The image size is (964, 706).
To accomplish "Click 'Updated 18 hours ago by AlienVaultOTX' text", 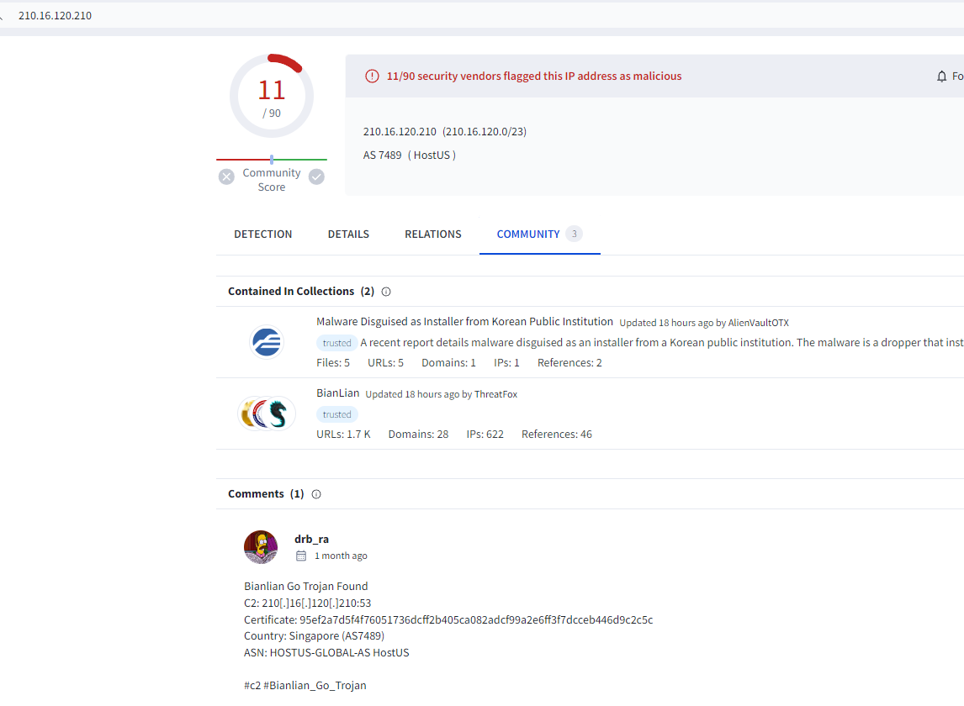I will (x=704, y=323).
